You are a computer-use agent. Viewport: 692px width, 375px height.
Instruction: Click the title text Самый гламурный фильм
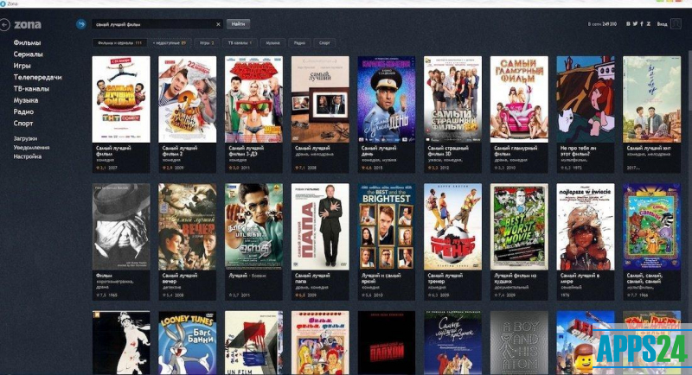pos(515,151)
